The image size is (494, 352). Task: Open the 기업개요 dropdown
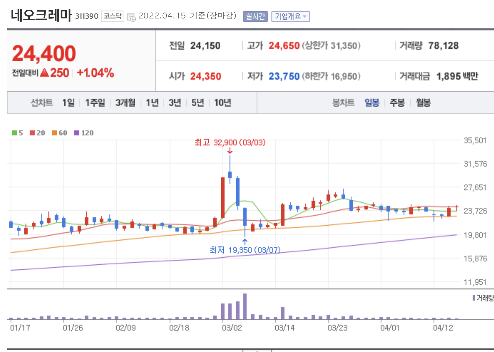tap(290, 16)
